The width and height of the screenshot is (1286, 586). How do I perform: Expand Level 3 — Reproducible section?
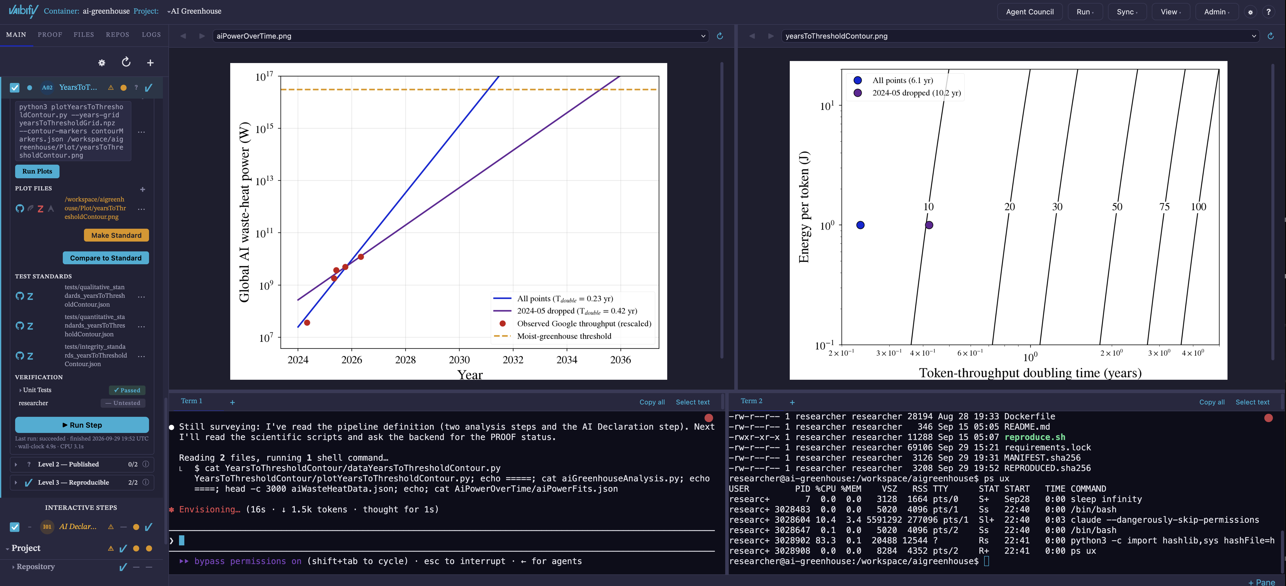(x=16, y=482)
